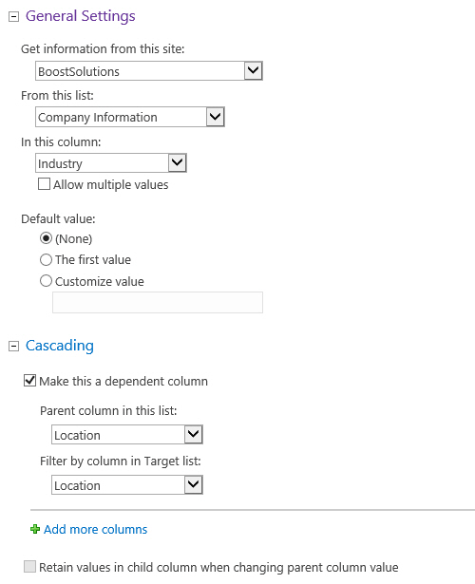Collapse the General Settings section

pyautogui.click(x=13, y=17)
